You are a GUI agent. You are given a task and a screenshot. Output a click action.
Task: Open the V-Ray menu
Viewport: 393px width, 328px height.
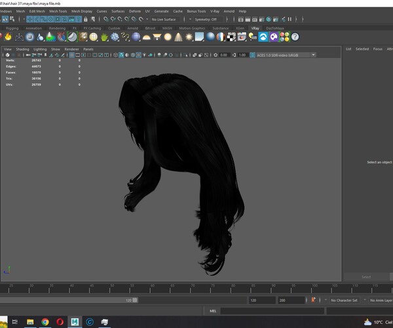coord(215,11)
